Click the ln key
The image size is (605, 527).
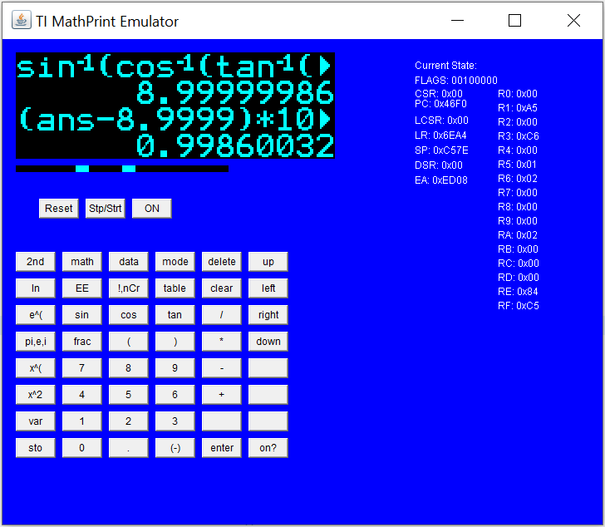[36, 288]
